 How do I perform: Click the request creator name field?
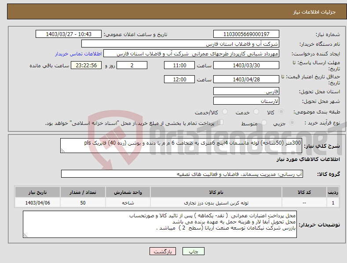point(191,53)
